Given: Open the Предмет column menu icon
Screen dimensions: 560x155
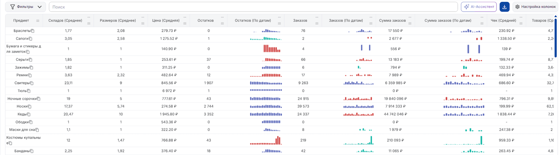Looking at the screenshot, I should click(38, 21).
